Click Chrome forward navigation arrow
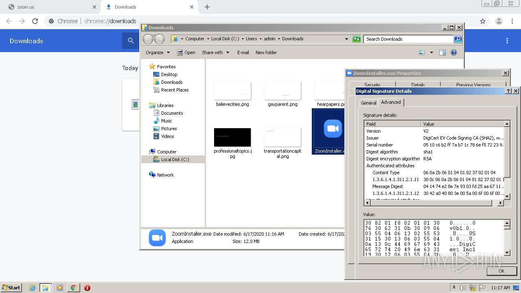 tap(22, 21)
